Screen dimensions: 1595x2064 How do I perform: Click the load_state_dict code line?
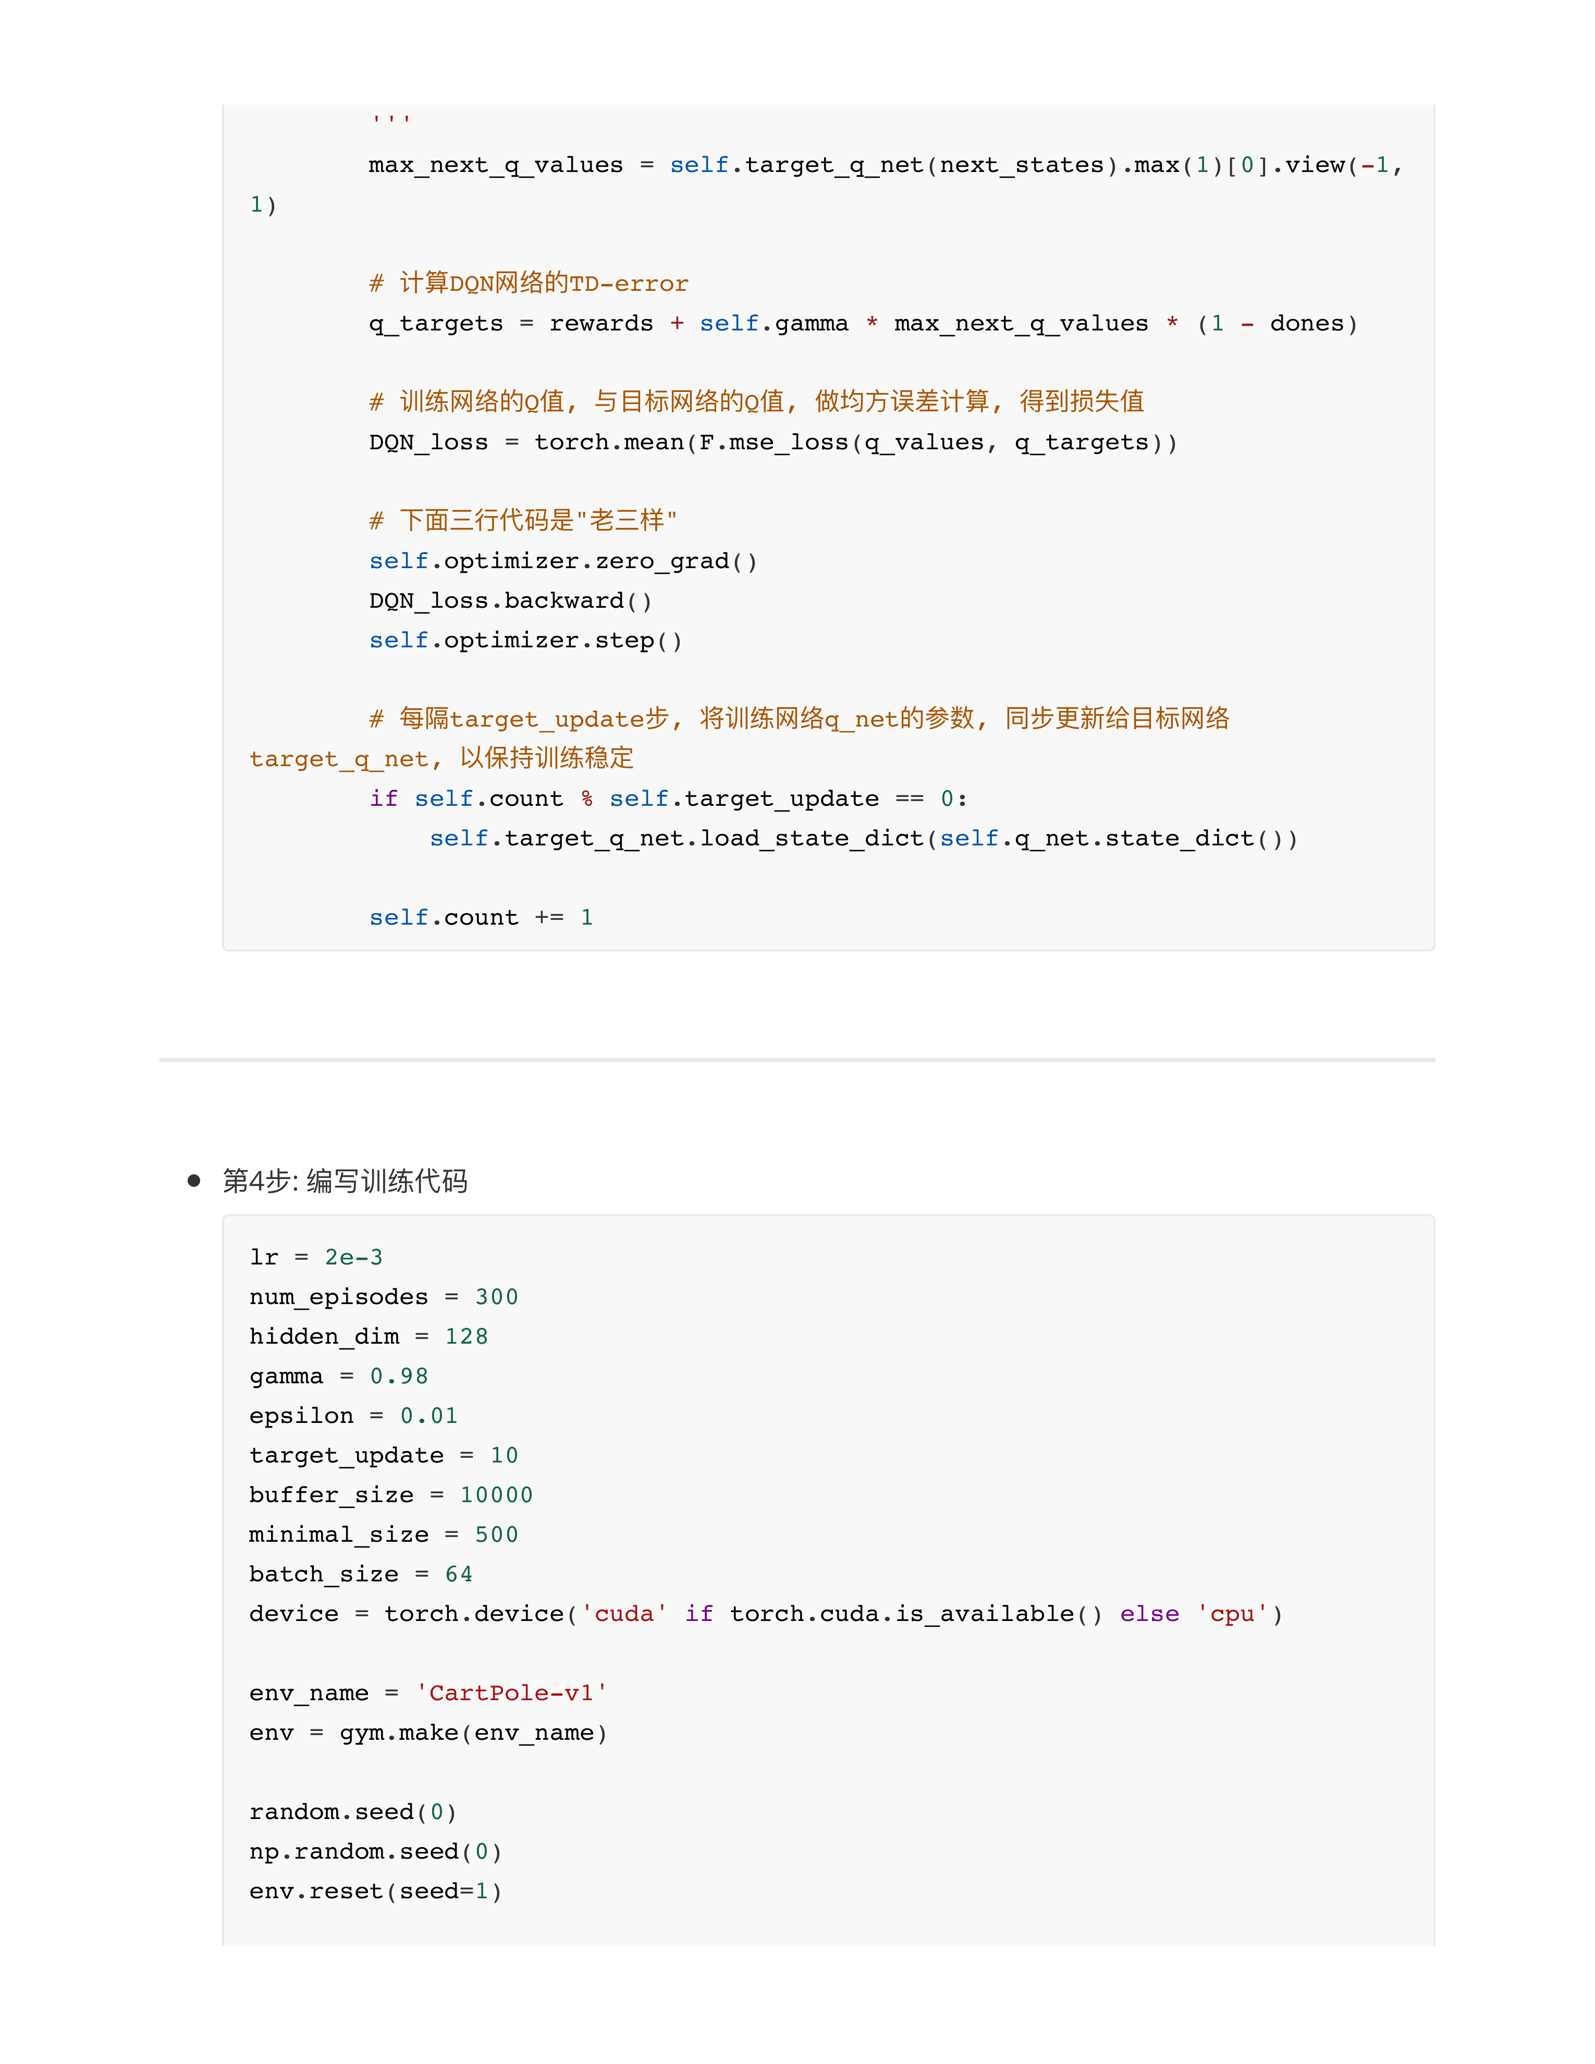tap(863, 838)
